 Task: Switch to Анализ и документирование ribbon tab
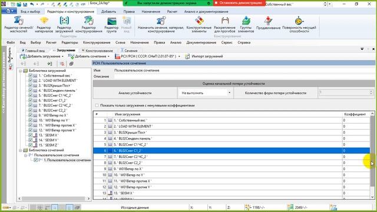(x=206, y=12)
